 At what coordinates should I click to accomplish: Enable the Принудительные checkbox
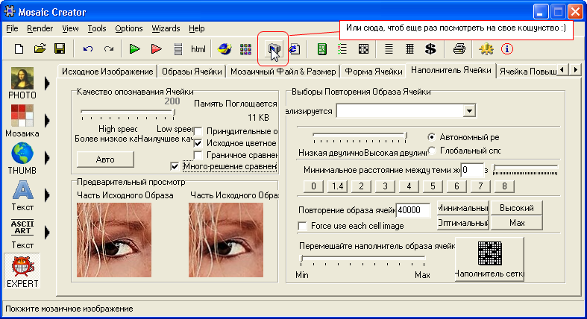pyautogui.click(x=198, y=131)
